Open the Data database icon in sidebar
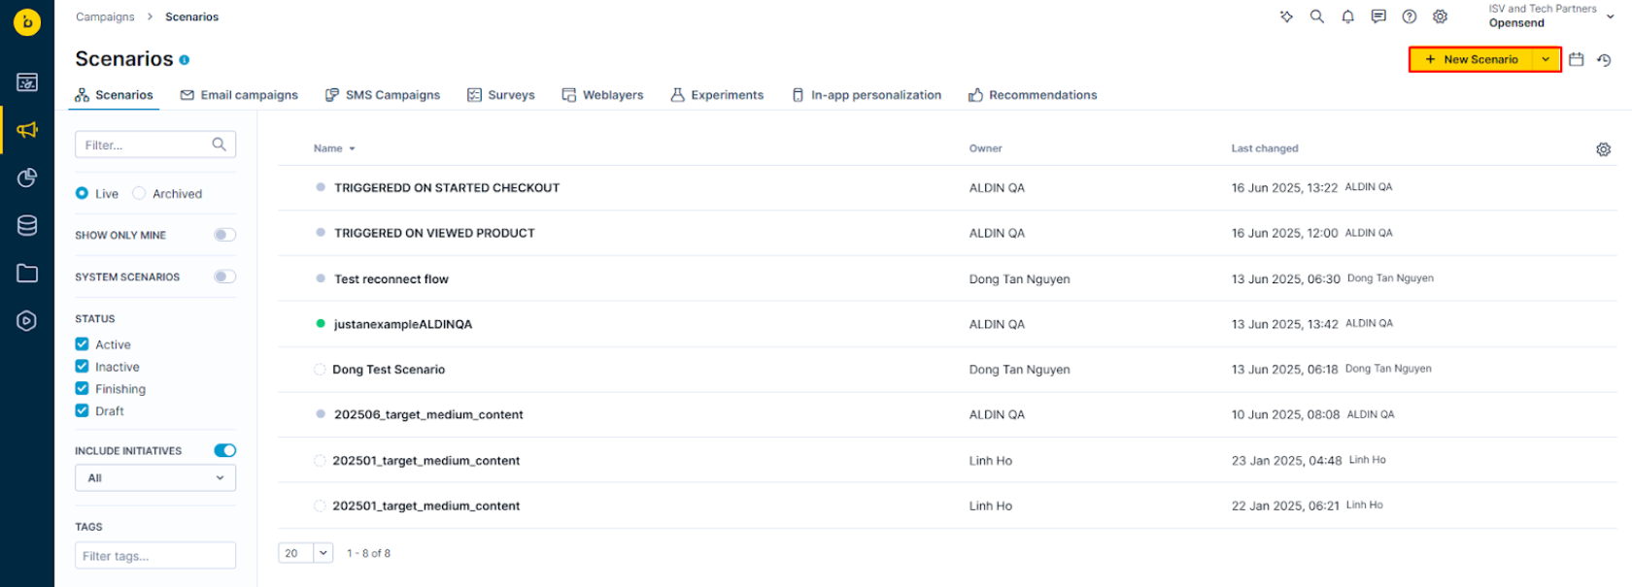Image resolution: width=1632 pixels, height=587 pixels. [27, 225]
